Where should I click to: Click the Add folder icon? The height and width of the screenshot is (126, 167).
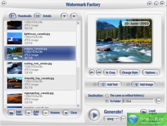tap(11, 113)
